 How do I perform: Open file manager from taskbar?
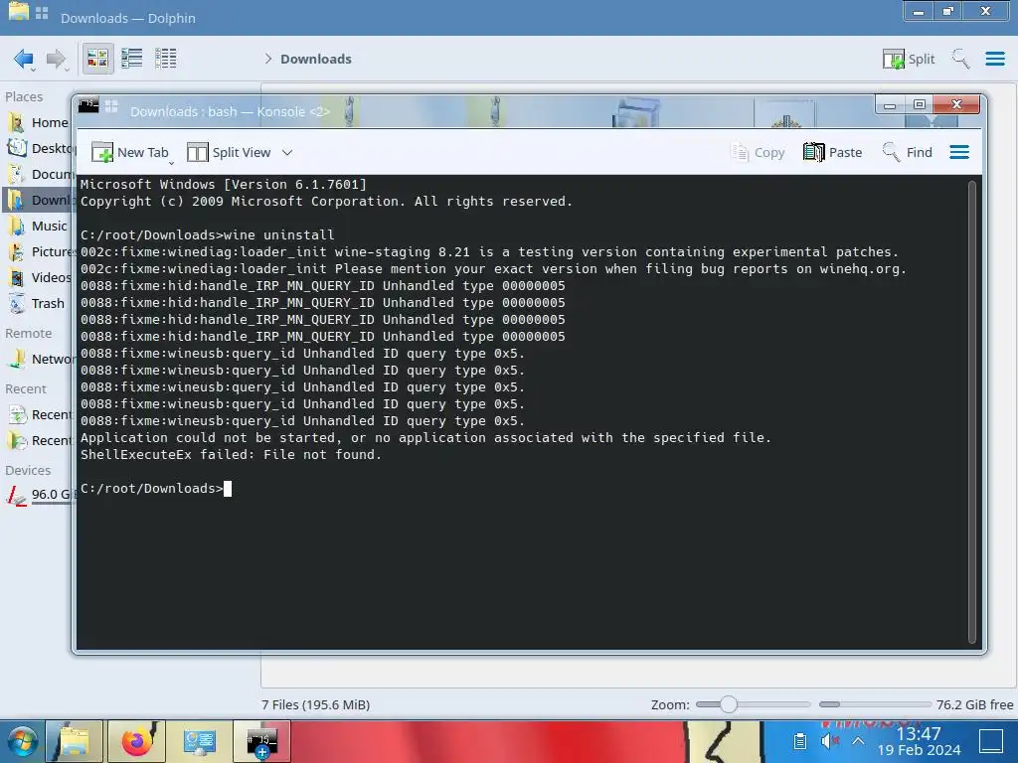(x=74, y=741)
